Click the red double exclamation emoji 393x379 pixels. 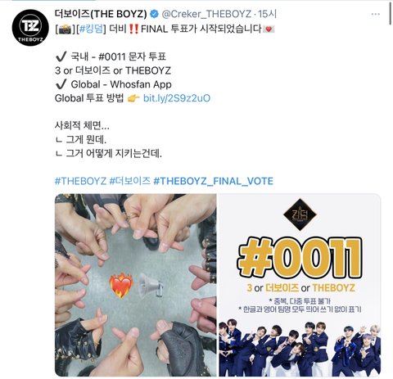(x=133, y=29)
